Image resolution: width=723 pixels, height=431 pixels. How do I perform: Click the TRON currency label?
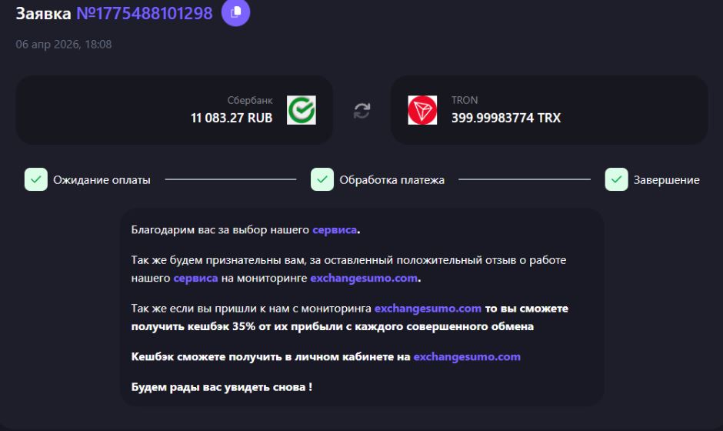pyautogui.click(x=465, y=101)
